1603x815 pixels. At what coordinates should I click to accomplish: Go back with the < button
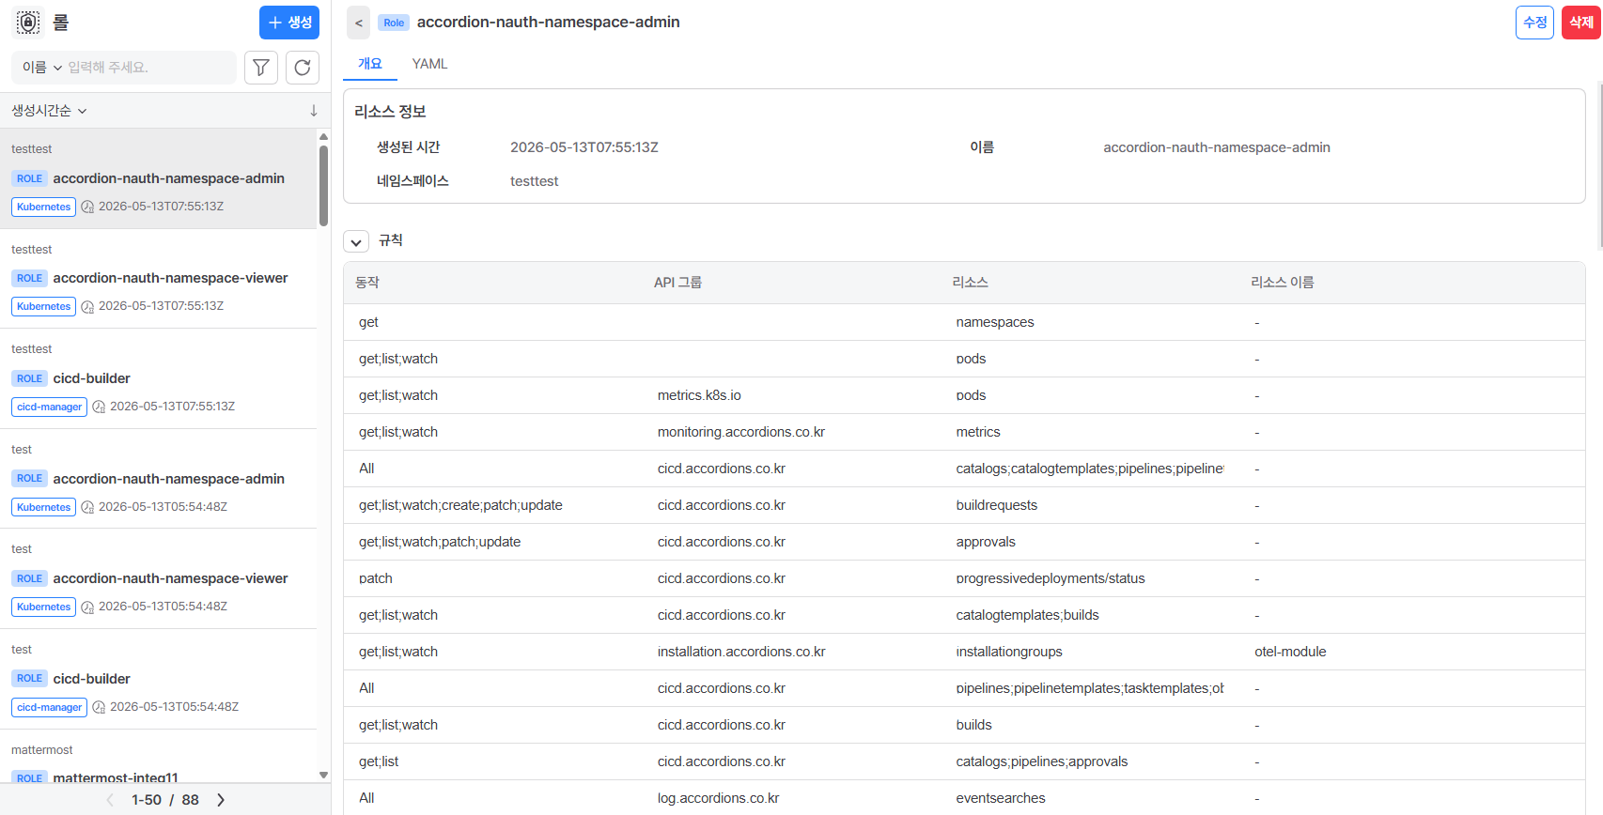pos(359,23)
